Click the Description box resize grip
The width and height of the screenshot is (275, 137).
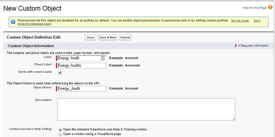(234, 119)
